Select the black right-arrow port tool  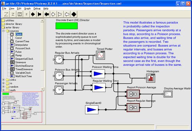[33, 14]
